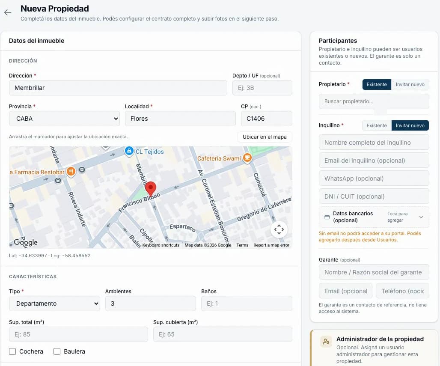Click the Sup. cubierta input field
This screenshot has width=440, height=366.
[x=223, y=334]
